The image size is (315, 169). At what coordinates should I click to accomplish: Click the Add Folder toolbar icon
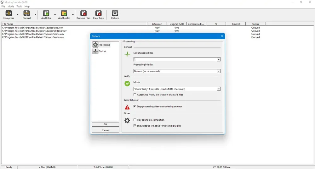[64, 13]
